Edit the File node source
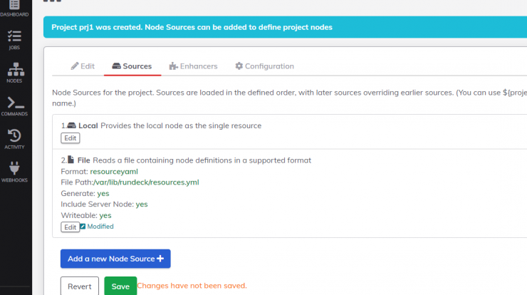The width and height of the screenshot is (527, 295). click(71, 227)
